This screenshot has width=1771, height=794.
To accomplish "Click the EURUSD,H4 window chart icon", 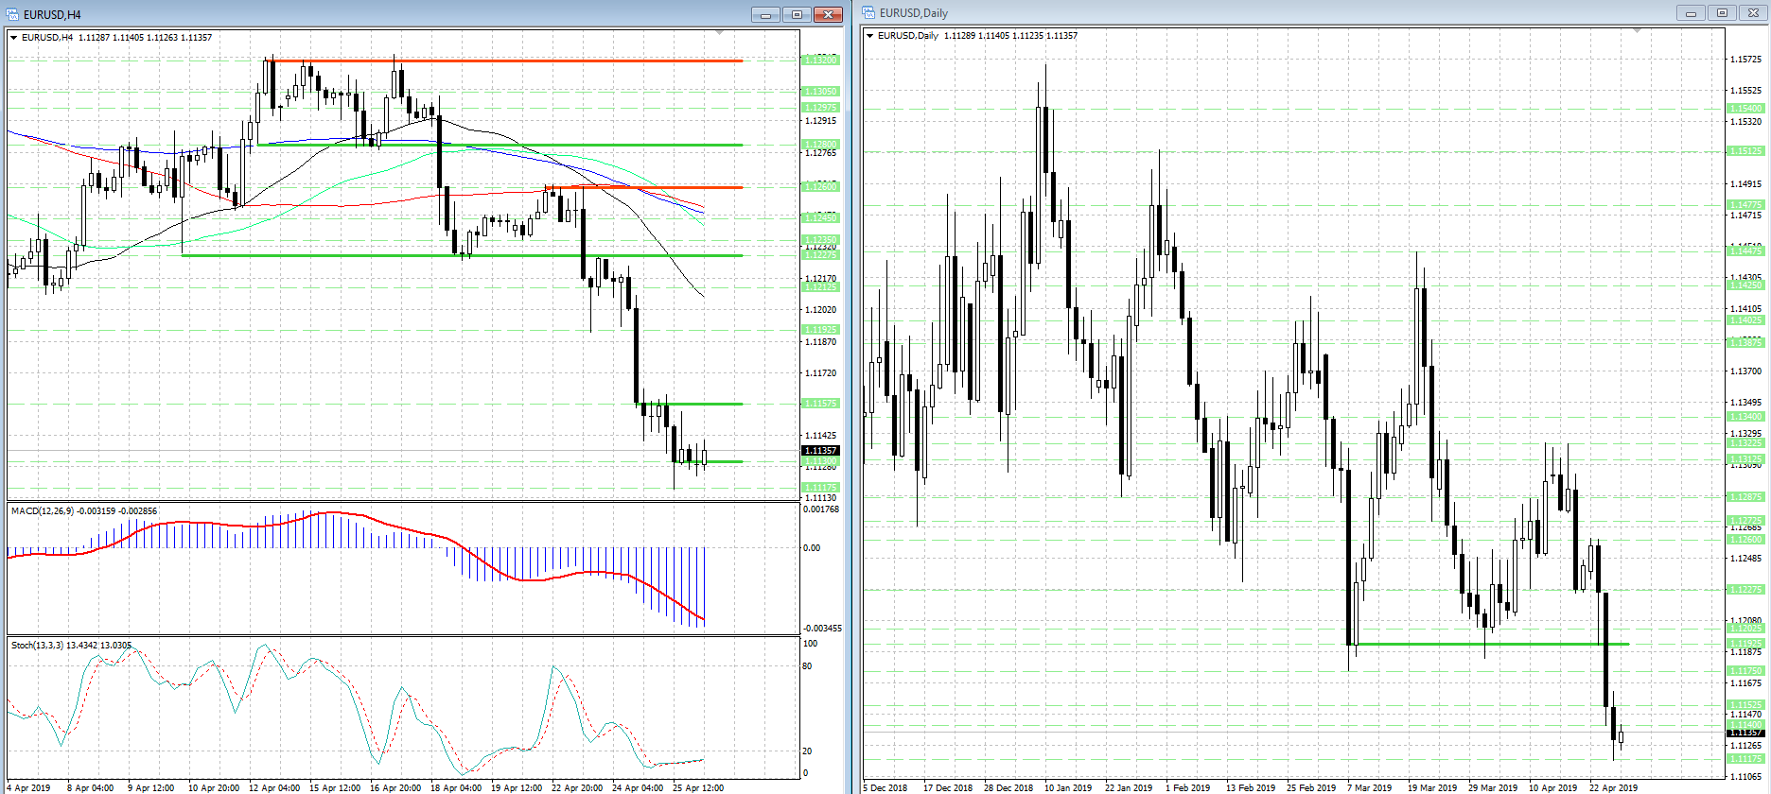I will pos(12,14).
